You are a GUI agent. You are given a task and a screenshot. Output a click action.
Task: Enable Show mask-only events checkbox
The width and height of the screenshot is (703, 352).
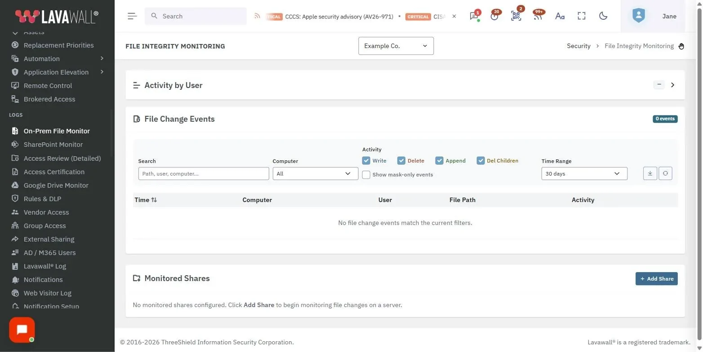click(x=366, y=175)
